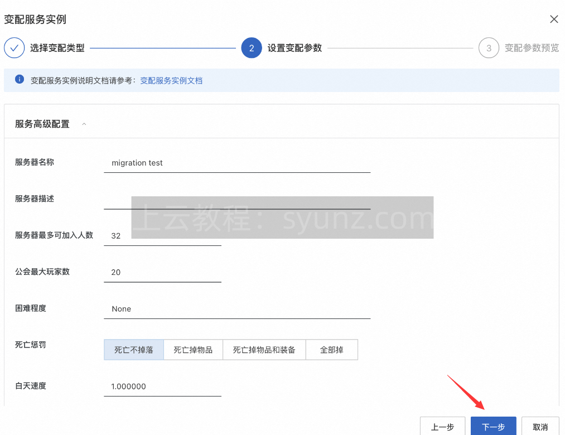
Task: Click the 困难程度 label
Action: 30,308
